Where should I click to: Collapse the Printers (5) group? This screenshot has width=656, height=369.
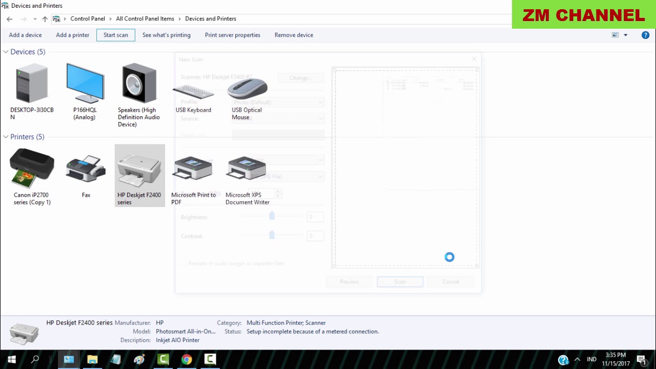[x=6, y=137]
